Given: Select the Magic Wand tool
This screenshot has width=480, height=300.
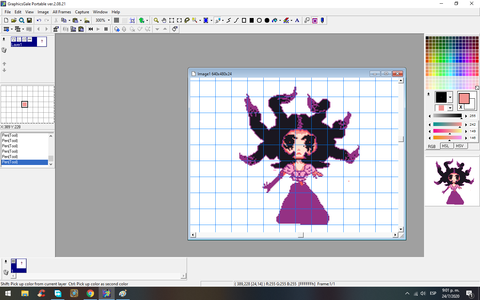Looking at the screenshot, I should click(x=195, y=20).
